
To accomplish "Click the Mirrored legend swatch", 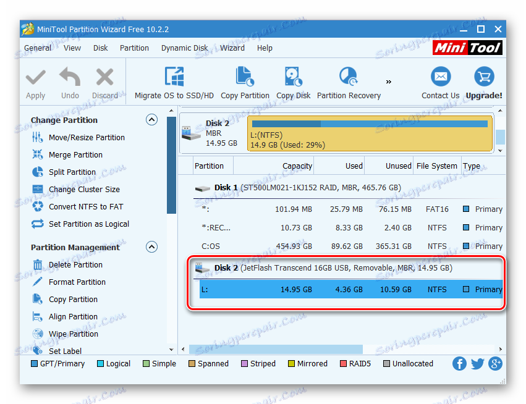I will coord(291,363).
